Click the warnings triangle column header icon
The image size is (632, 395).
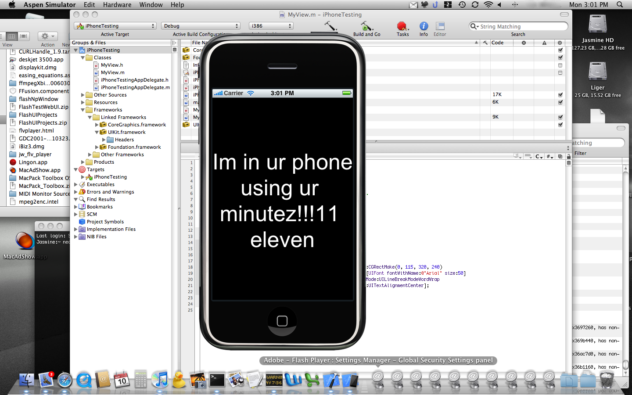coord(544,43)
